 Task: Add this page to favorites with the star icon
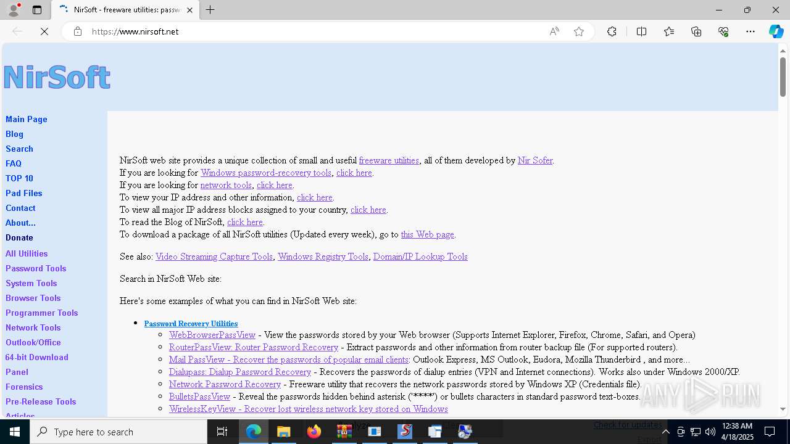pyautogui.click(x=579, y=31)
